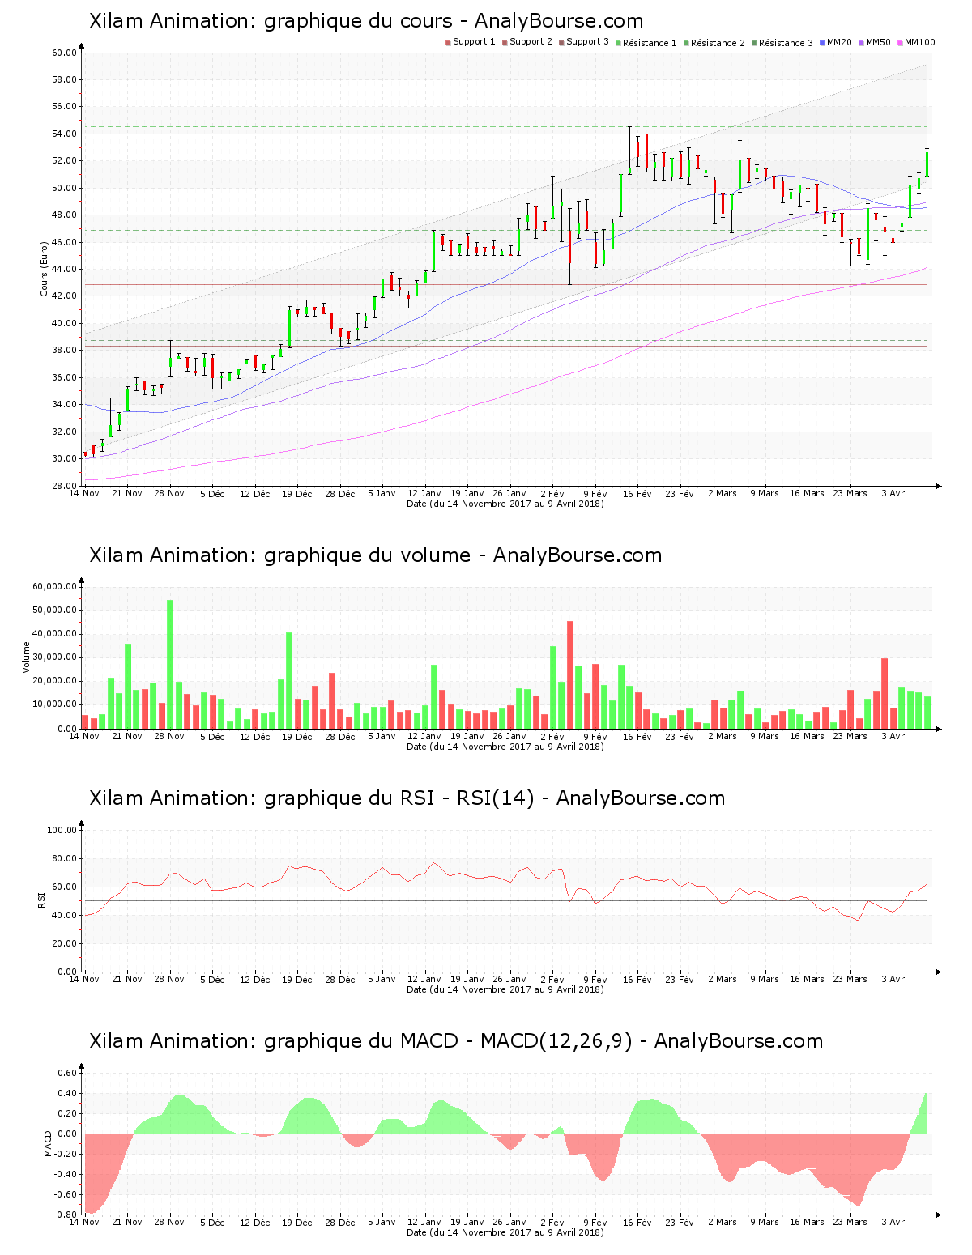
Task: Click the date range caption under MACD chart
Action: tap(505, 1232)
